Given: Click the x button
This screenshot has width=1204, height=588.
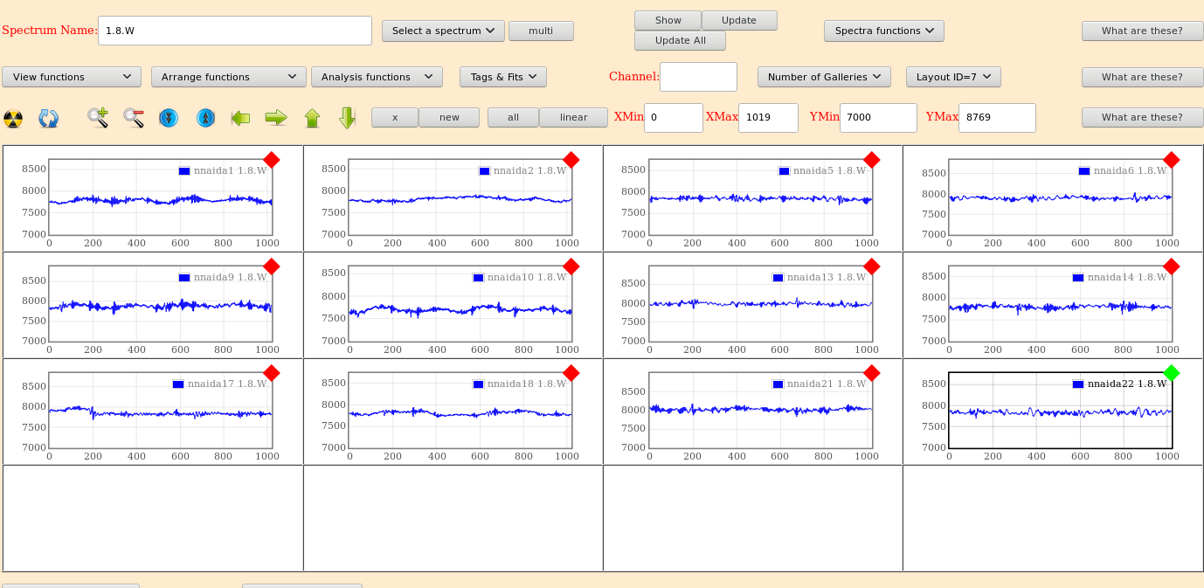Looking at the screenshot, I should coord(395,117).
